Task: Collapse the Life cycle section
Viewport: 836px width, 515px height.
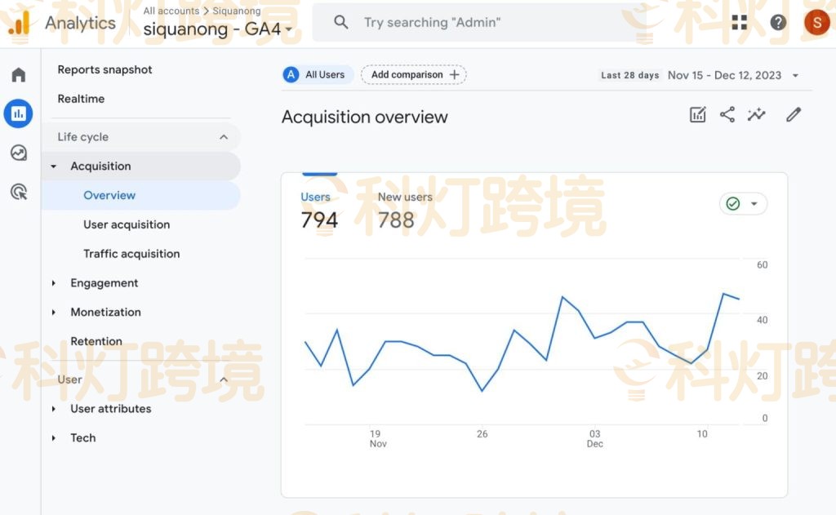Action: click(x=224, y=137)
